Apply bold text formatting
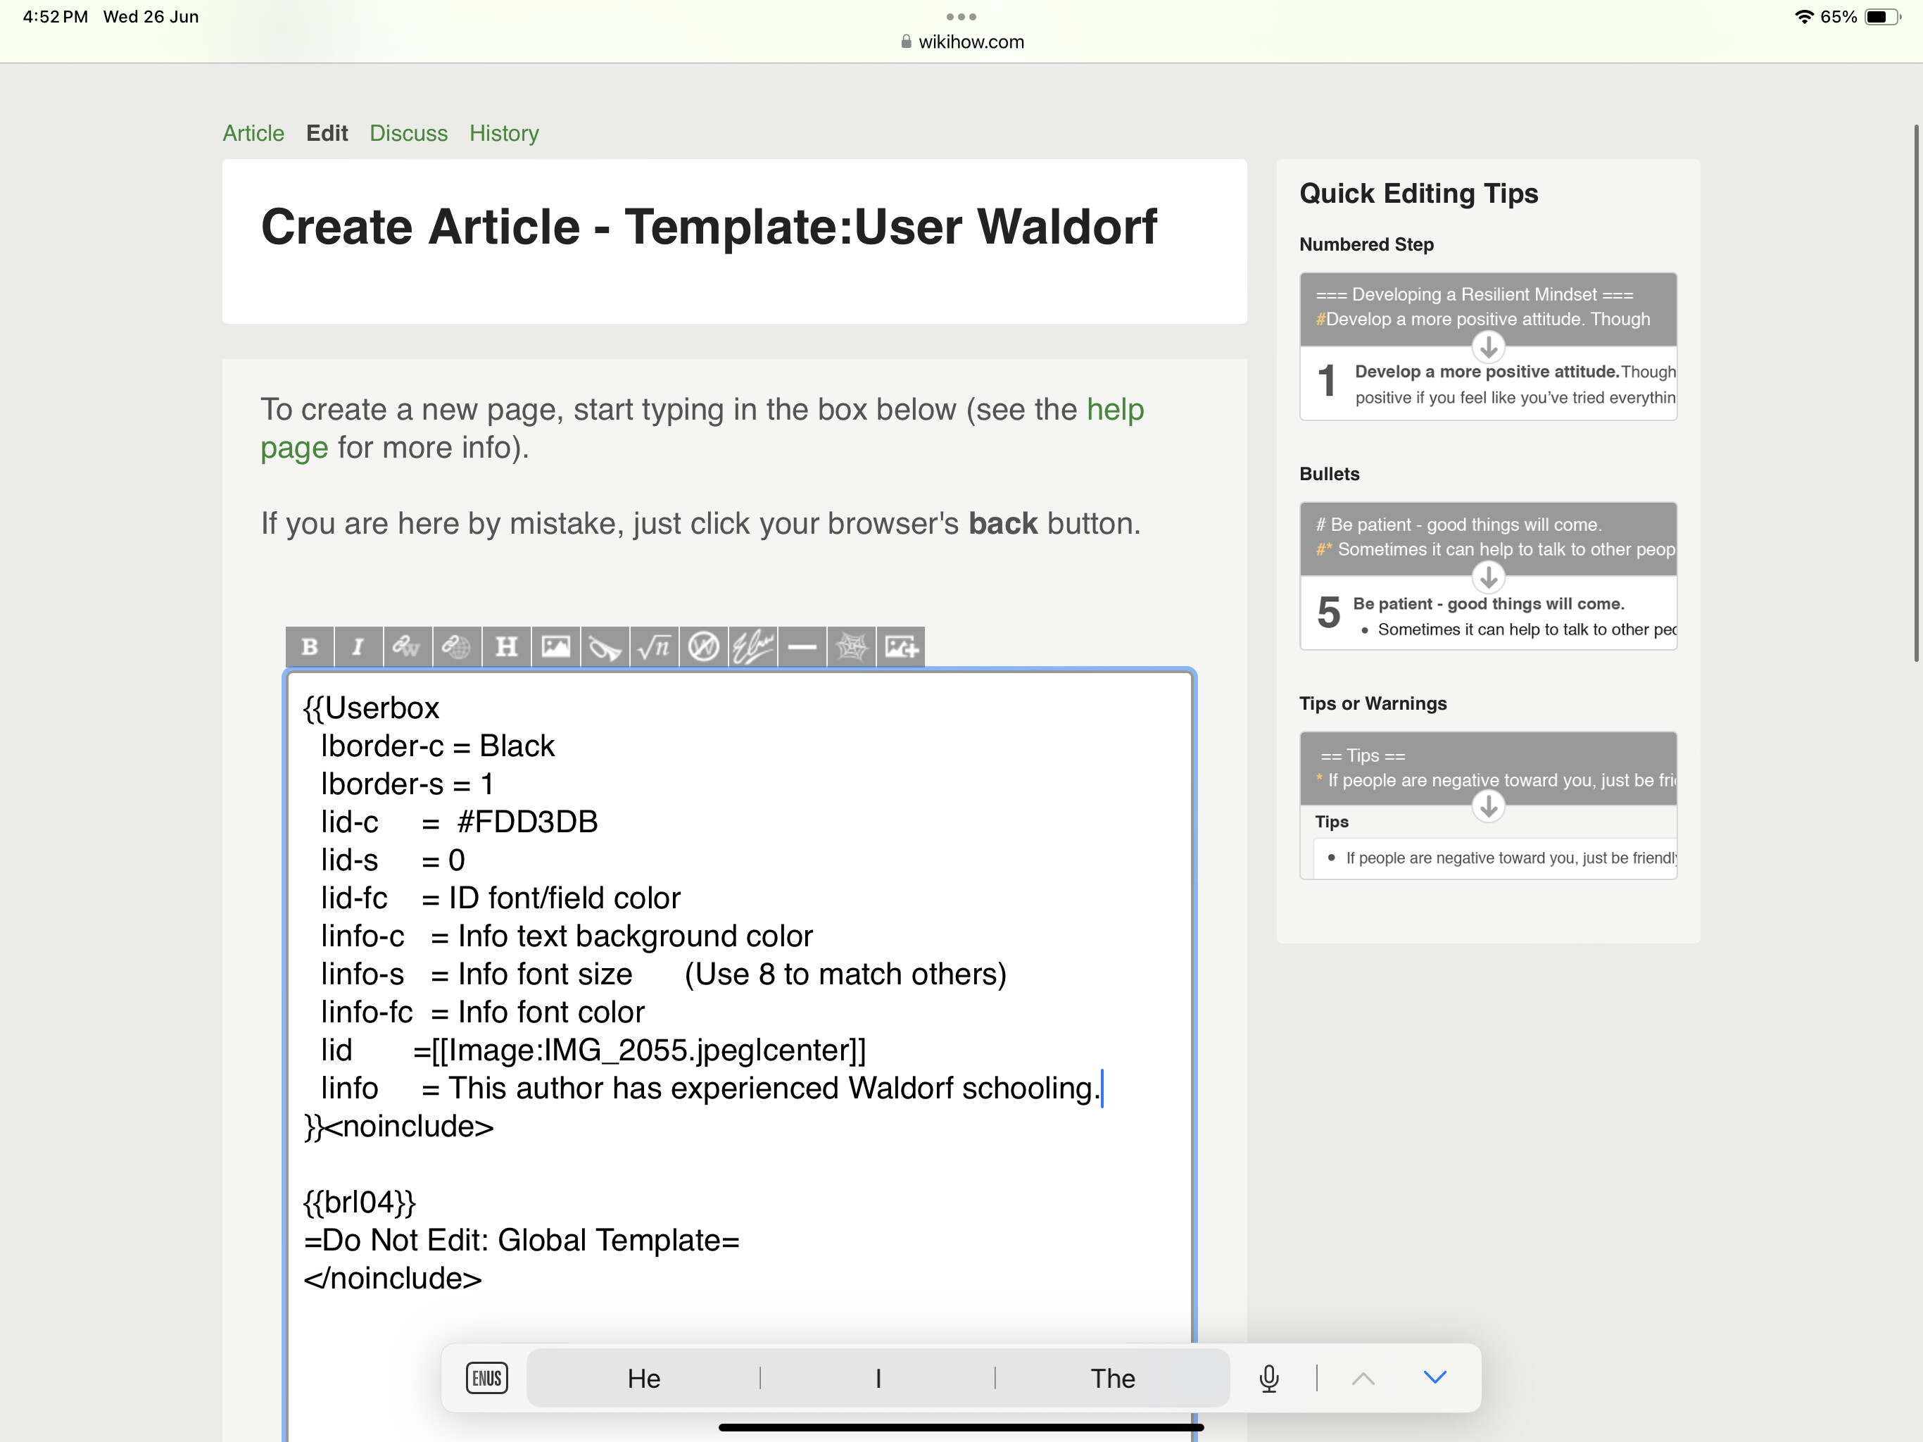 coord(310,646)
